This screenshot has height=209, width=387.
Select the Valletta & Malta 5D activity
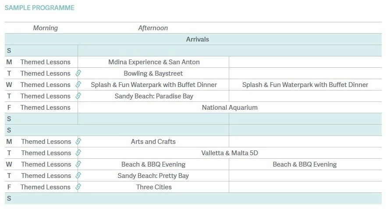coord(230,153)
